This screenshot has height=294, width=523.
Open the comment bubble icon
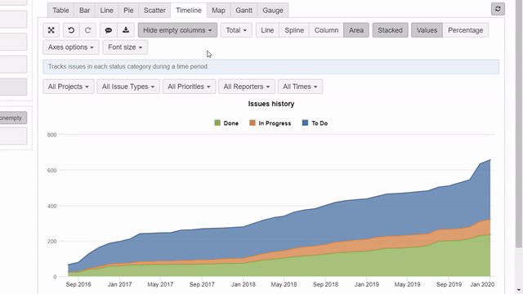click(109, 30)
